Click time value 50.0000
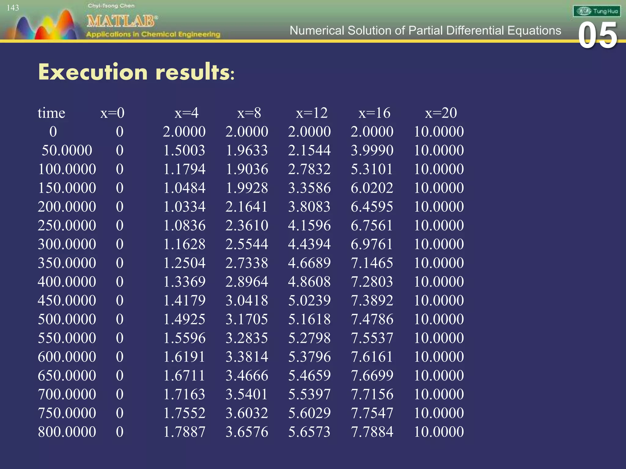The height and width of the screenshot is (469, 626). (67, 150)
